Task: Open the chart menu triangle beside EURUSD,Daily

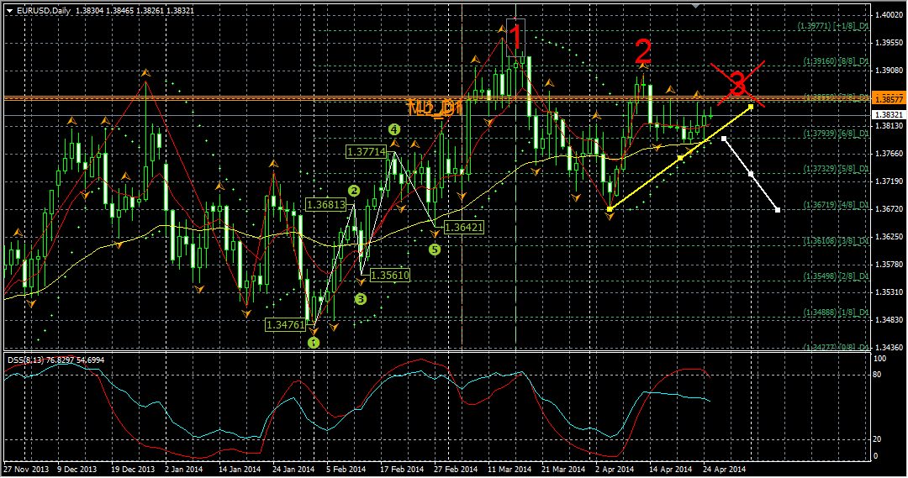Action: pyautogui.click(x=10, y=10)
